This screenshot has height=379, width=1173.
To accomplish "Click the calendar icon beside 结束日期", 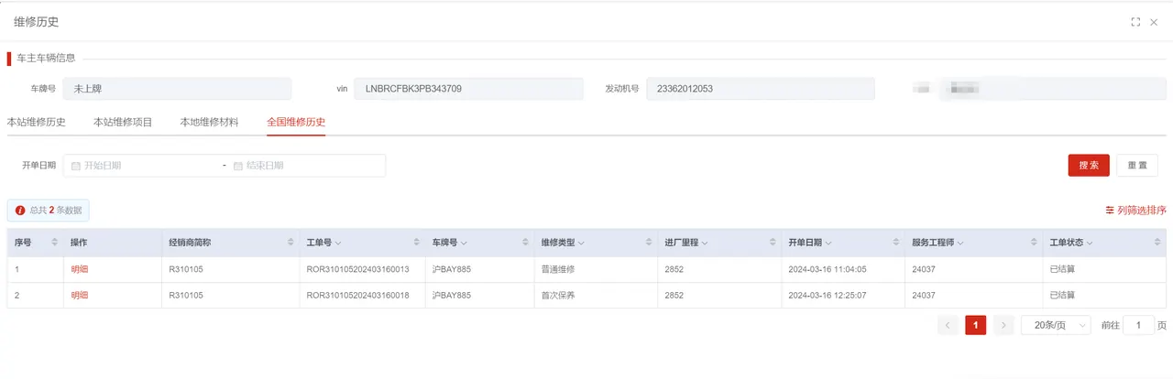I will [238, 166].
